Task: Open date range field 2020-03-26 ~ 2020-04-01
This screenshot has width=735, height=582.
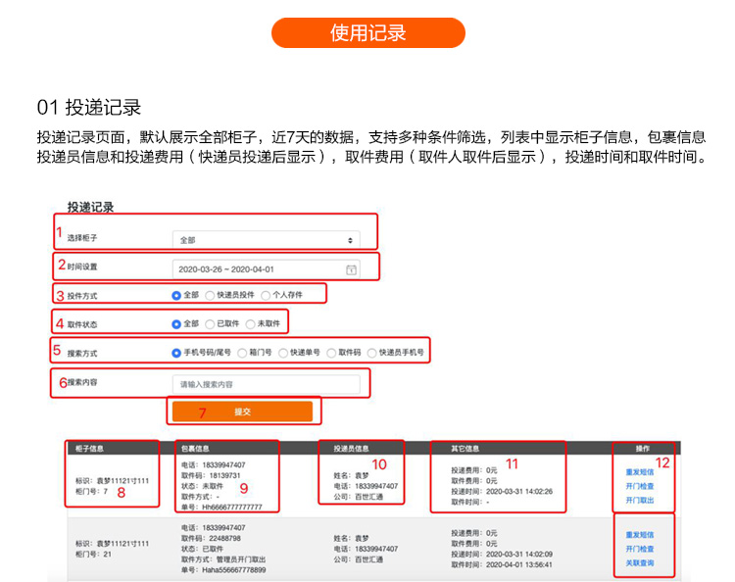Action: coord(267,269)
